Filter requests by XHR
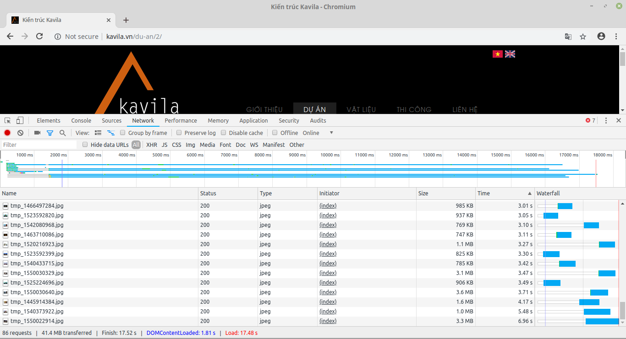 [x=151, y=145]
